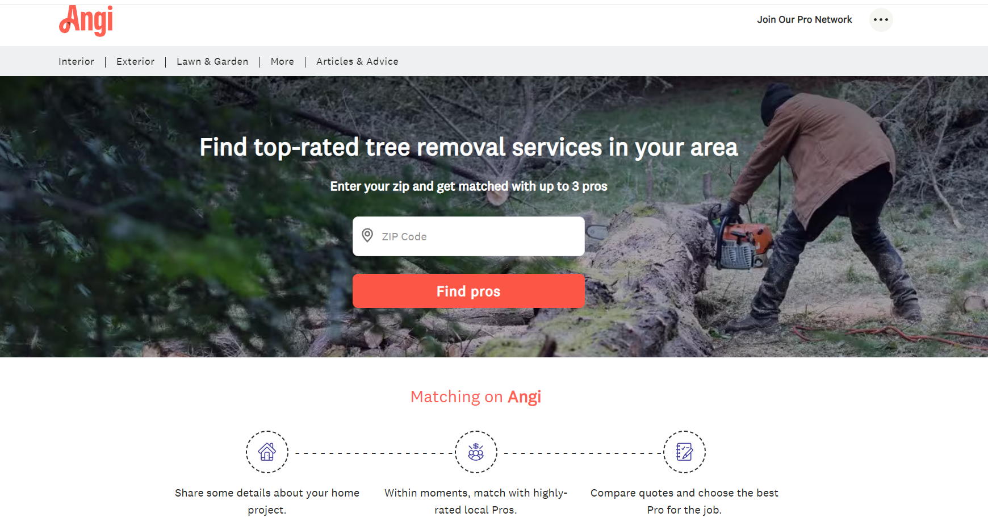Open the Exterior navigation menu
Viewport: 988px width, 517px height.
pos(135,61)
